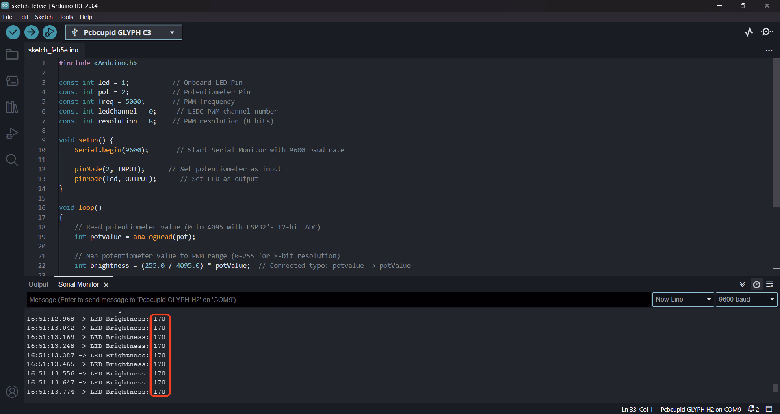Toggle Serial Monitor autoscroll
The width and height of the screenshot is (780, 414).
click(x=742, y=285)
